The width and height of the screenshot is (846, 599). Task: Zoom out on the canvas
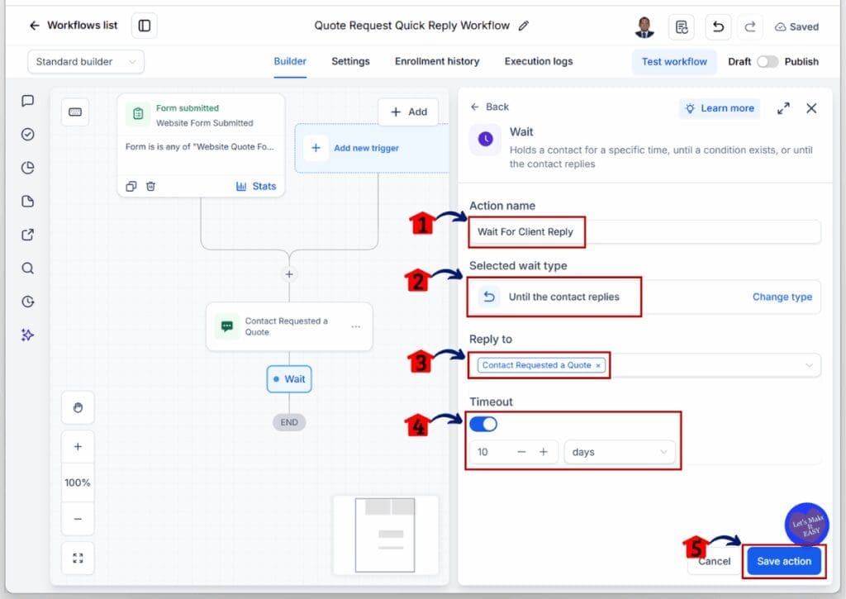[78, 519]
